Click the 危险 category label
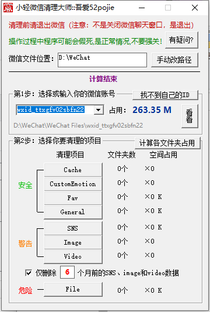 pos(26,290)
